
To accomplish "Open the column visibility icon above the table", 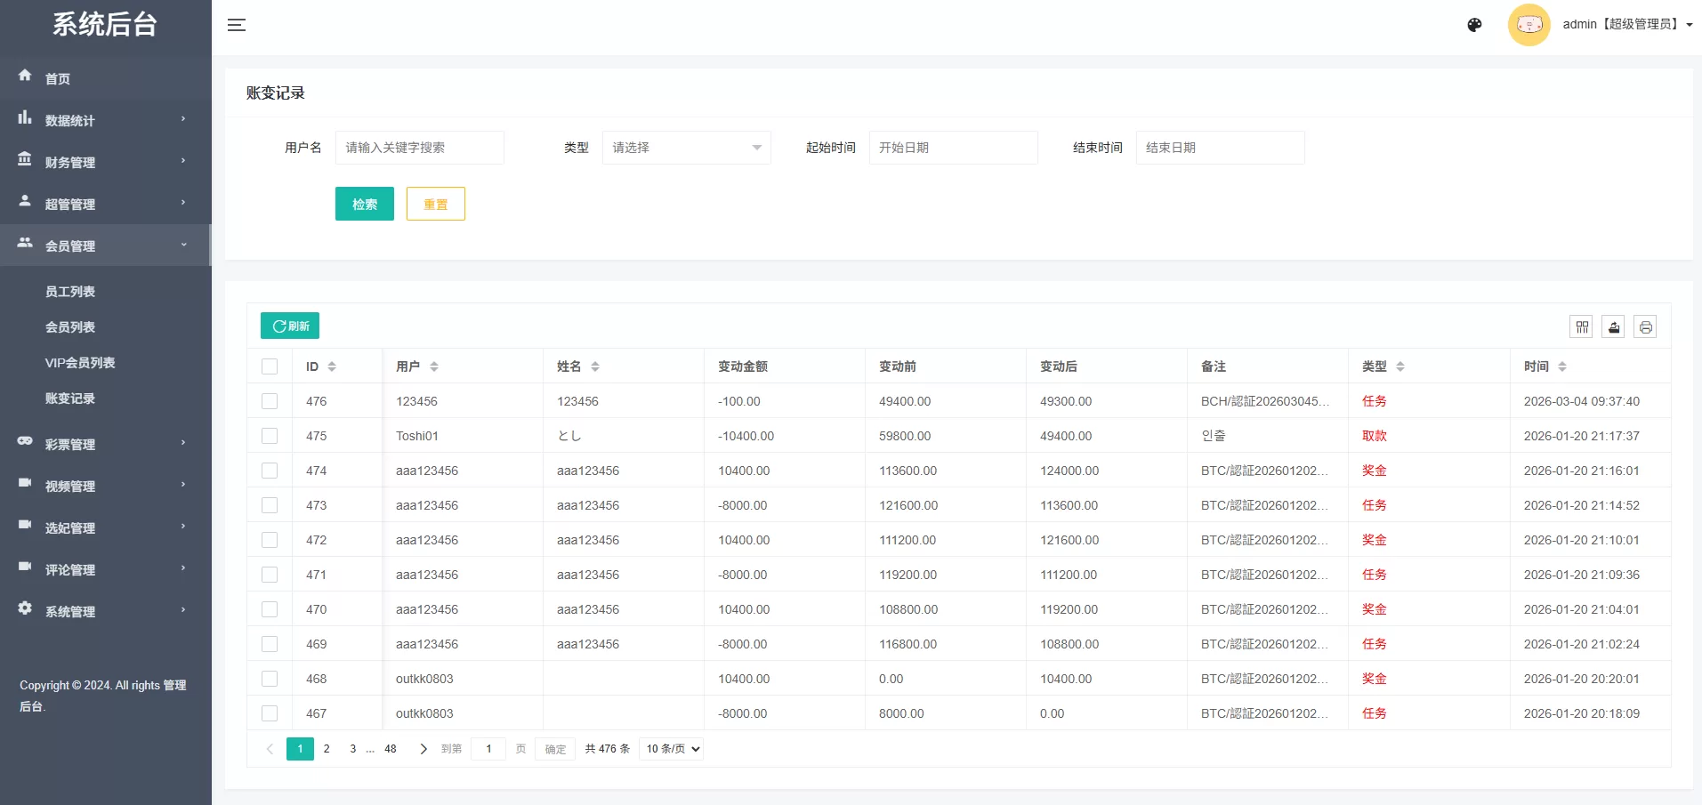I will click(x=1582, y=326).
